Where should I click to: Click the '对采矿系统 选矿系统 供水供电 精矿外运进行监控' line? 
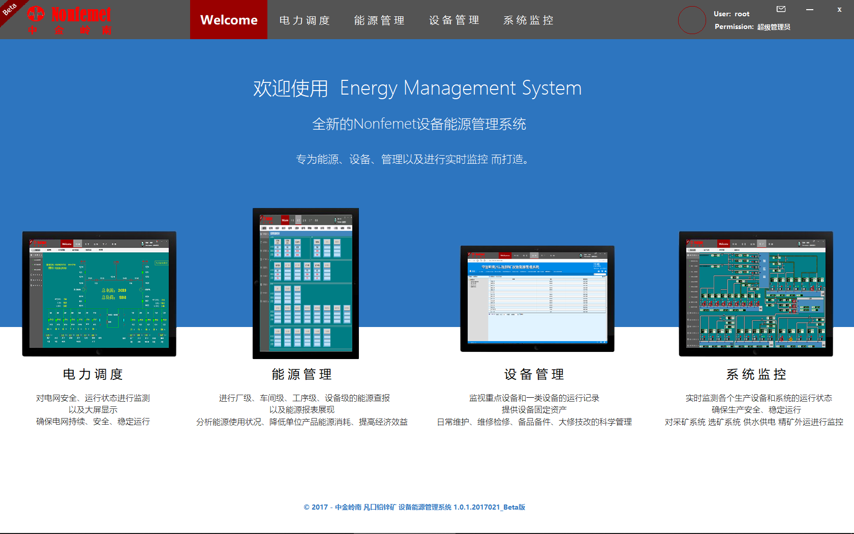754,422
